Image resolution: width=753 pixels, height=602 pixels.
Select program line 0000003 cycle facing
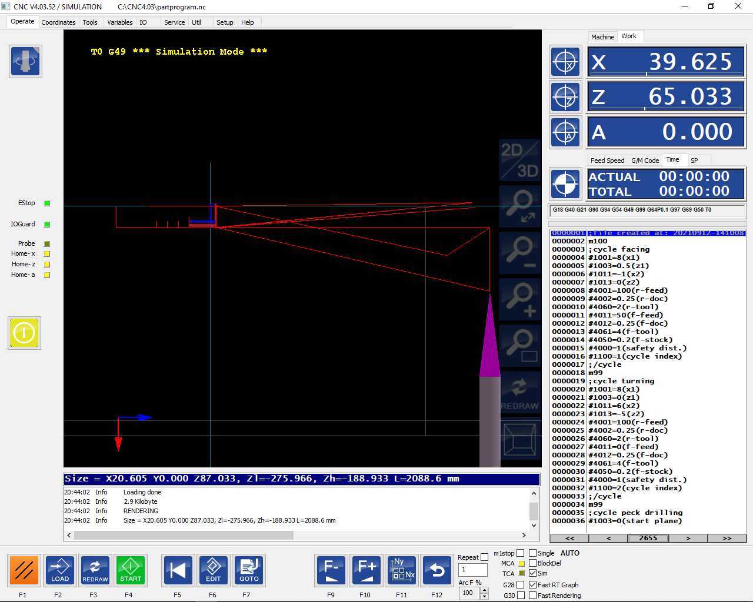(648, 249)
